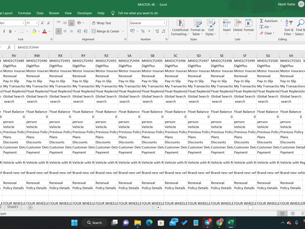Open Conditional Formatting menu
305x229 pixels.
point(180,28)
